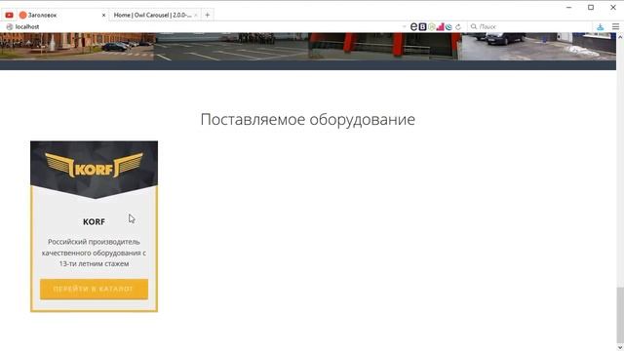Minimize the browser window
Image resolution: width=624 pixels, height=351 pixels.
[x=569, y=7]
